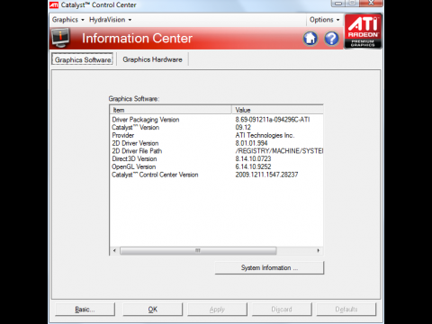Select the Driver Packaging Version row
The width and height of the screenshot is (432, 324).
point(216,120)
